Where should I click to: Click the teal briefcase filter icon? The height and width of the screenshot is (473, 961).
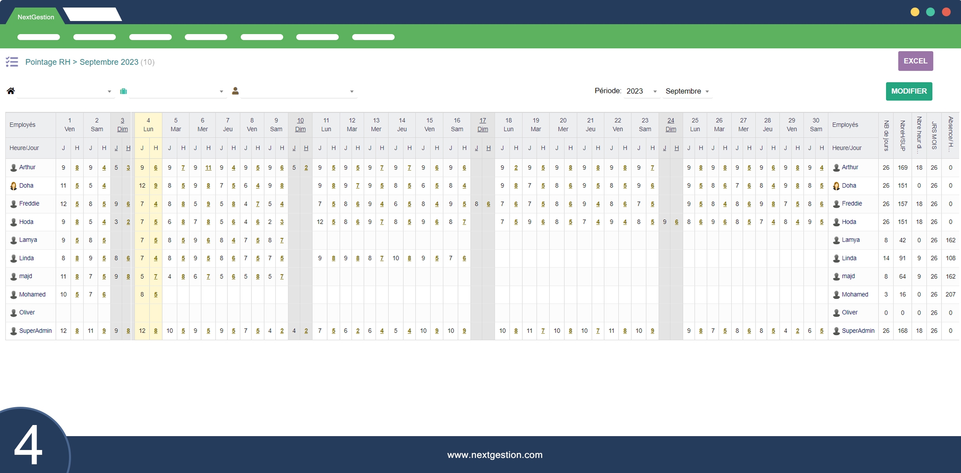(123, 92)
